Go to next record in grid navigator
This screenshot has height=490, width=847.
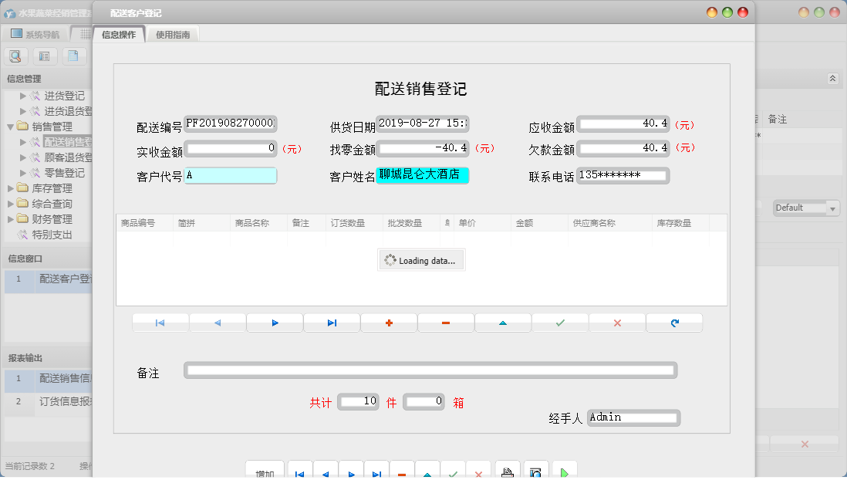point(275,323)
